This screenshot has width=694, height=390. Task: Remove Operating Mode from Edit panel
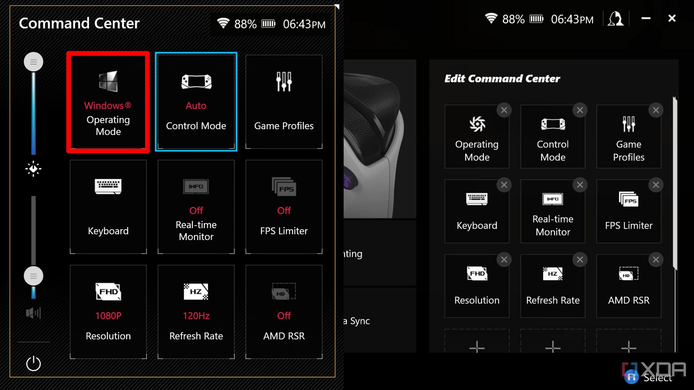504,110
